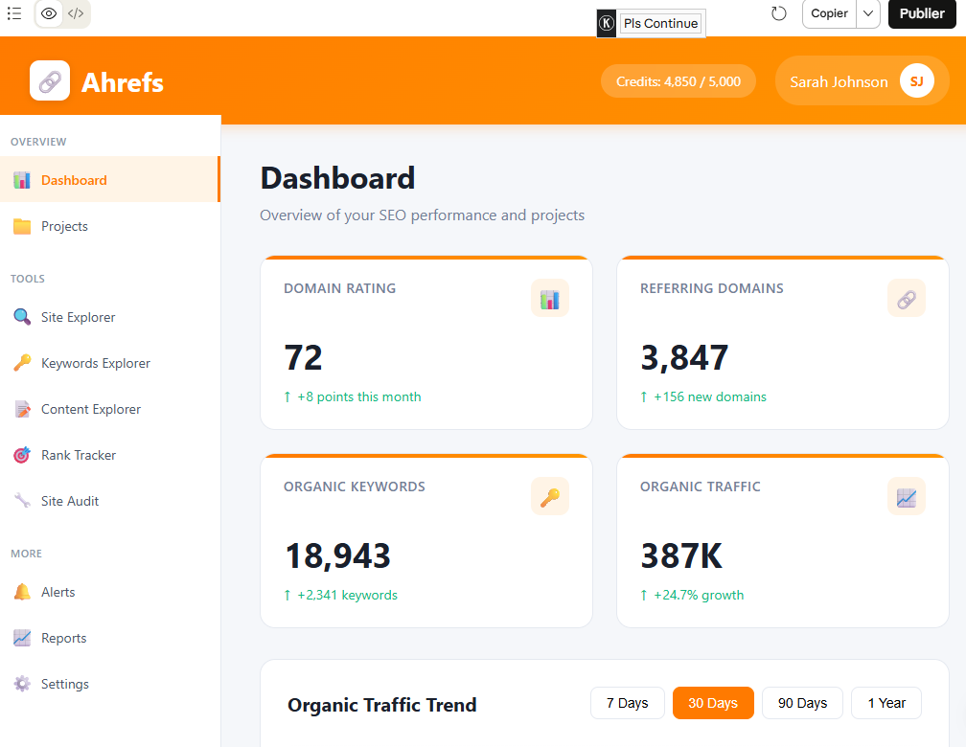The width and height of the screenshot is (966, 747).
Task: Click the Reports chart icon
Action: 22,638
